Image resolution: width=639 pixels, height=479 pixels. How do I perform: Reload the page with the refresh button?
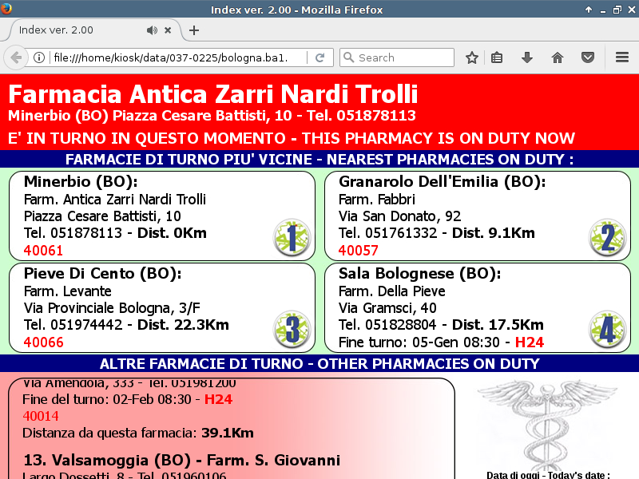coord(319,57)
